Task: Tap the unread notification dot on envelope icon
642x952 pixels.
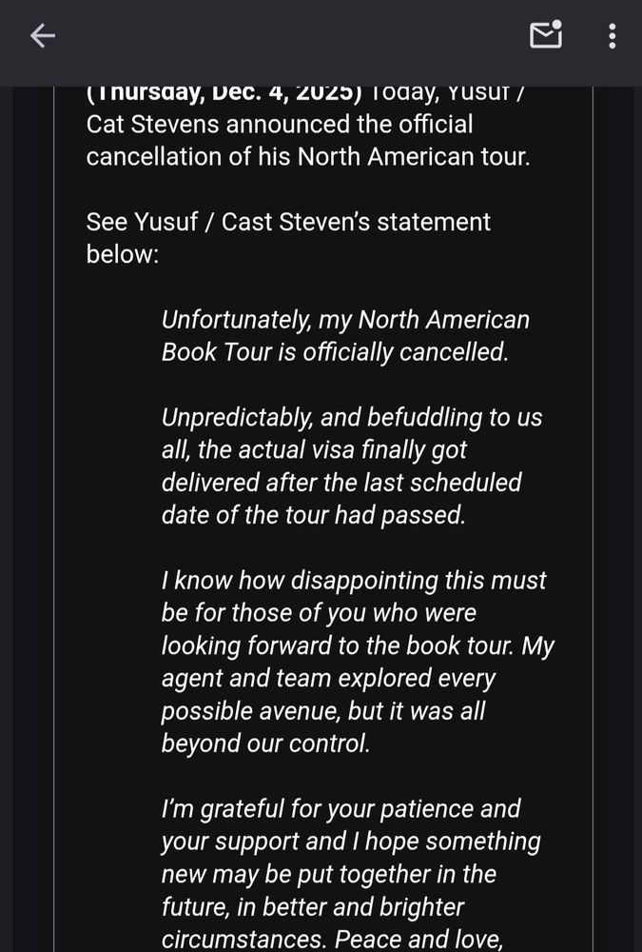Action: coord(556,26)
